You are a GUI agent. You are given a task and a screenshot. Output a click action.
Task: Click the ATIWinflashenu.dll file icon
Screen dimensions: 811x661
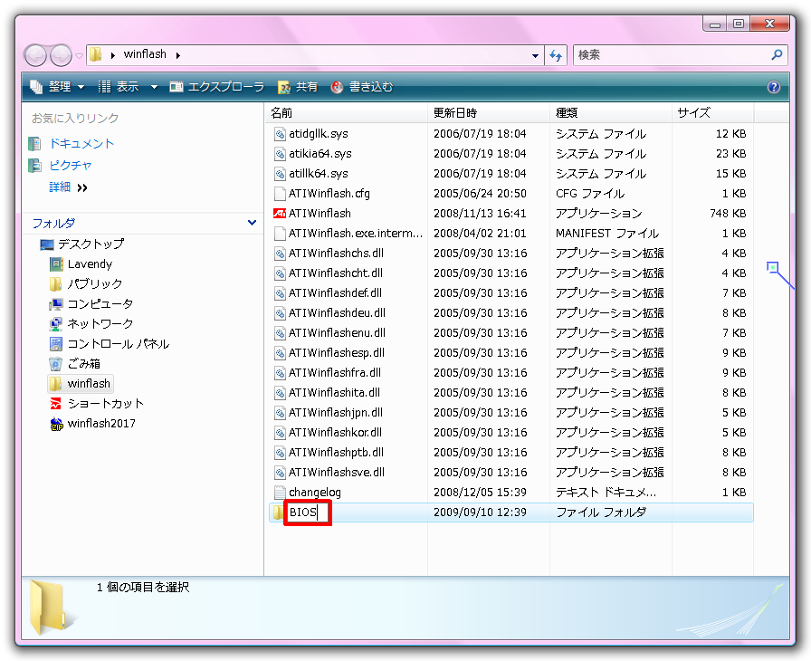(280, 333)
